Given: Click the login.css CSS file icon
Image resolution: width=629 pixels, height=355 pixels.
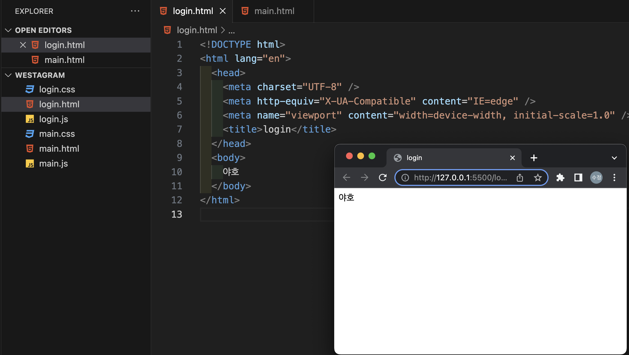Looking at the screenshot, I should pyautogui.click(x=30, y=89).
